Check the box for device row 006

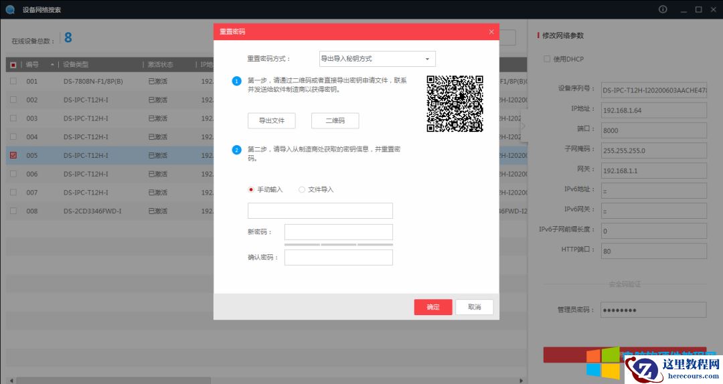13,174
